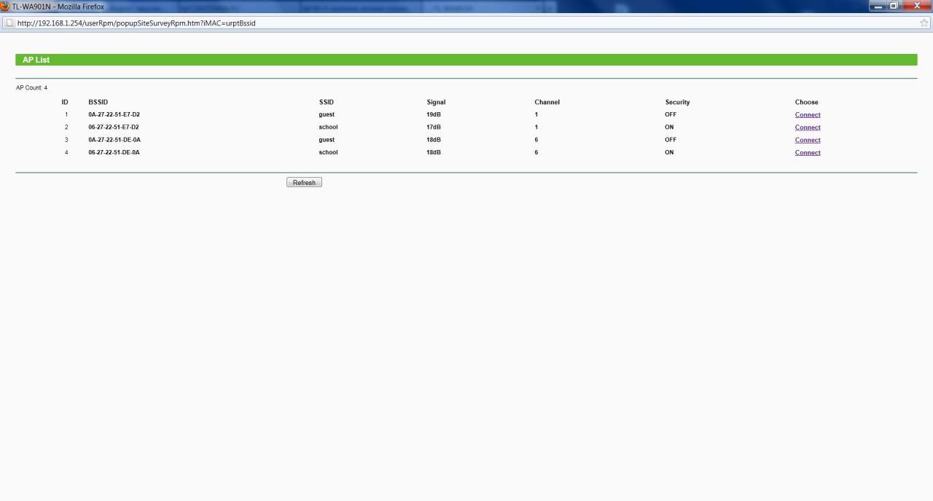Click the bookmark star icon
Viewport: 933px width, 501px height.
(924, 23)
